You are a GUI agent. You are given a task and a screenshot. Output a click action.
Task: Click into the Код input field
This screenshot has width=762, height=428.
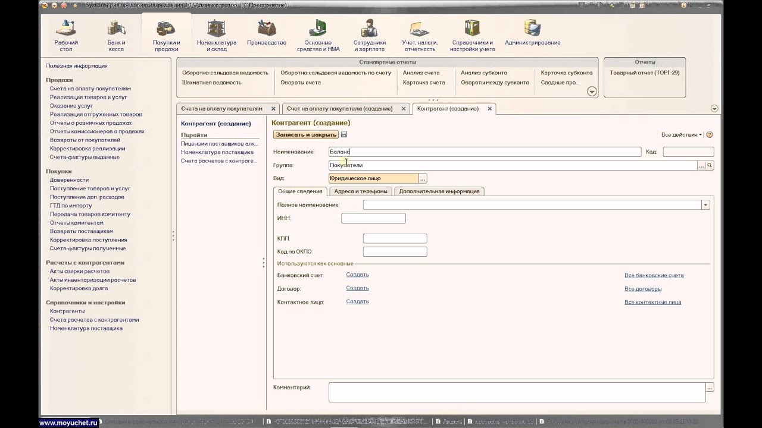point(688,152)
